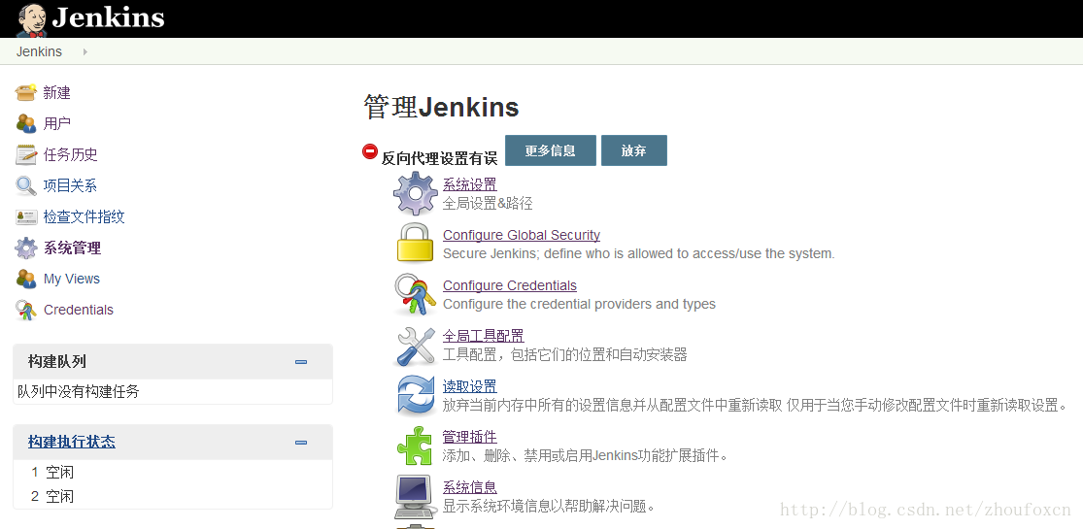Open My Views from the sidebar
The image size is (1083, 529).
(x=72, y=279)
